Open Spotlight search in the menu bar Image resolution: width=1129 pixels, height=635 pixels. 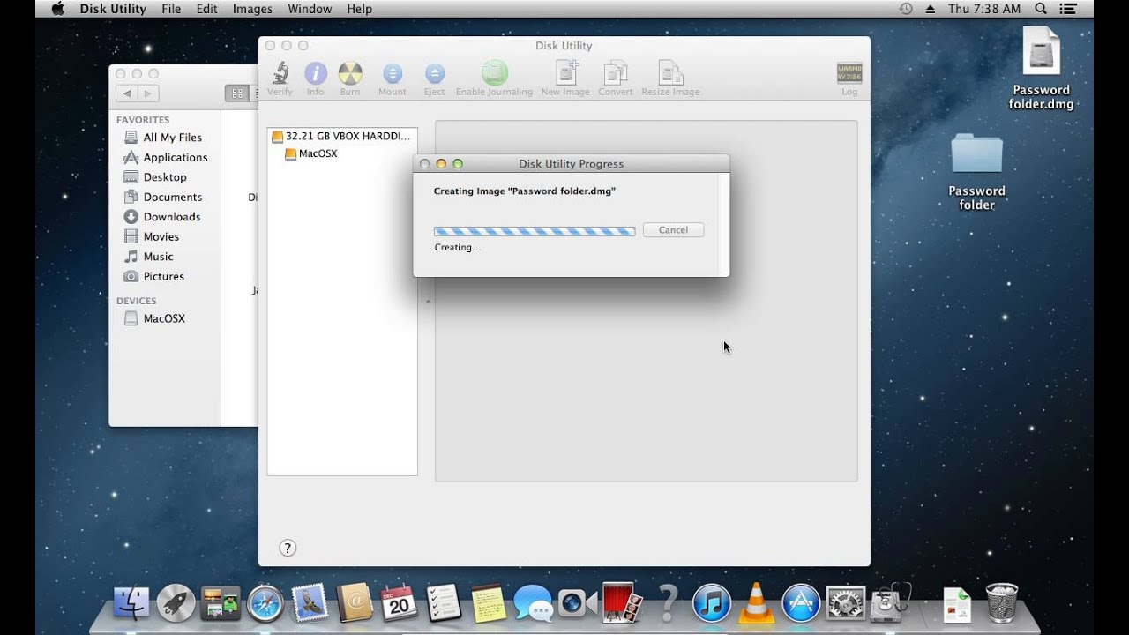[x=1041, y=9]
